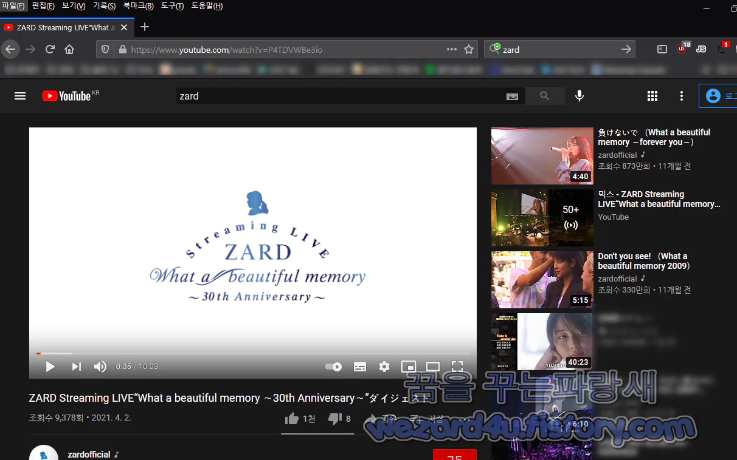737x460 pixels.
Task: Open the 파일(F) menu
Action: tap(13, 6)
